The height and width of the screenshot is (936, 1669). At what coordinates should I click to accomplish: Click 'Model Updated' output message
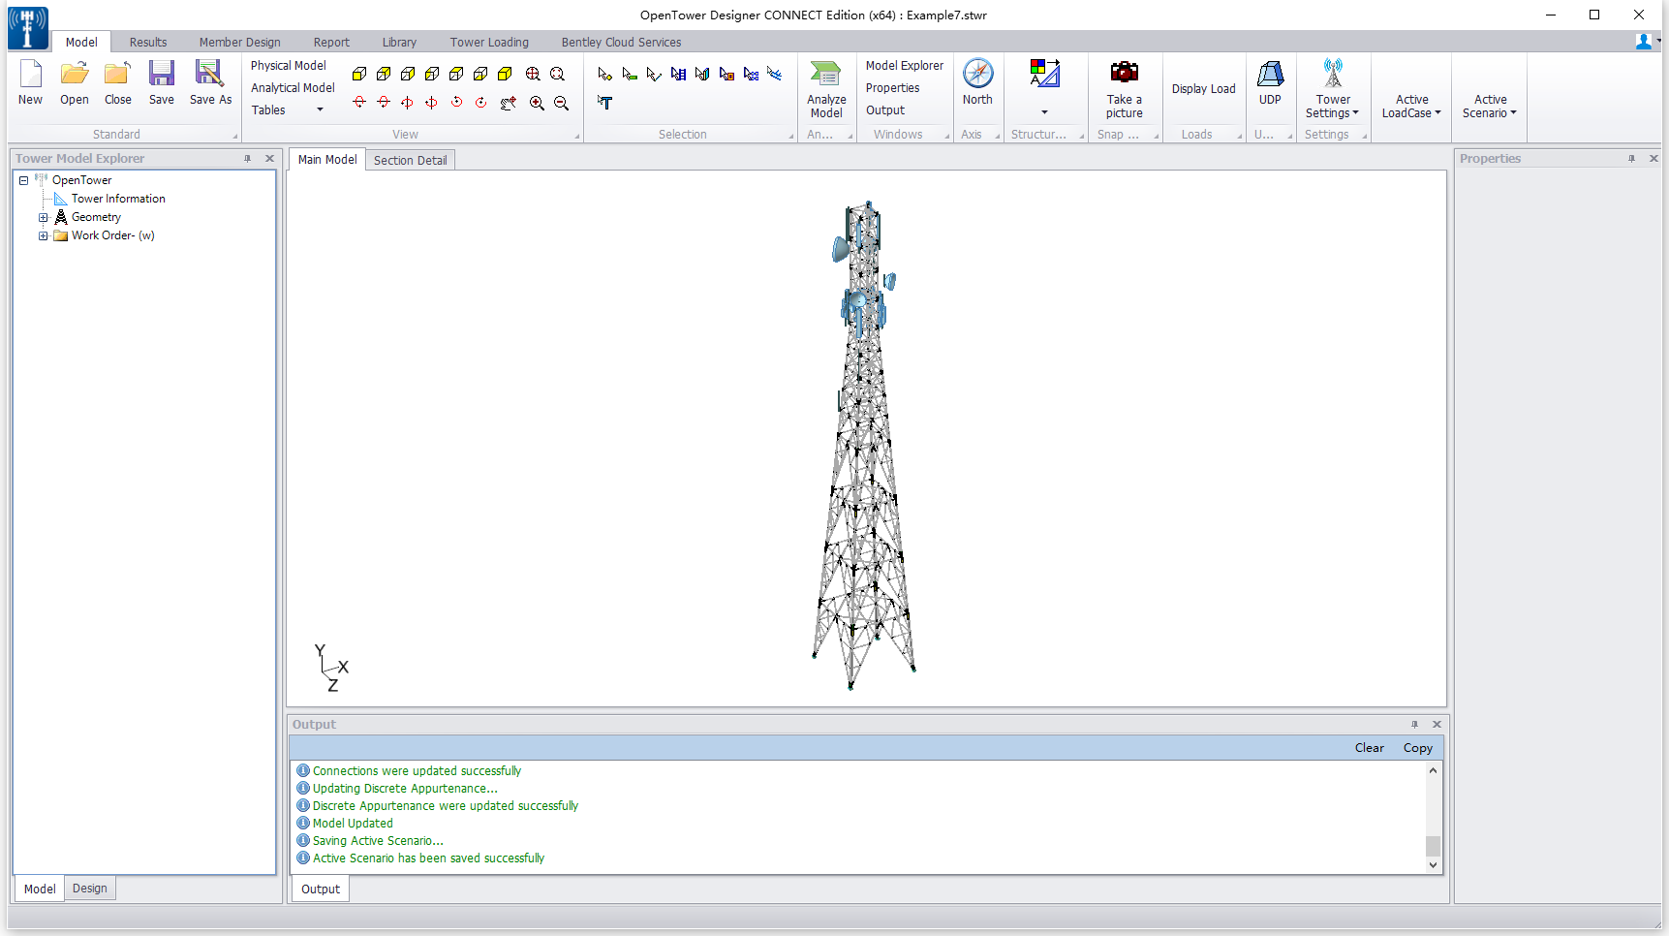coord(353,823)
